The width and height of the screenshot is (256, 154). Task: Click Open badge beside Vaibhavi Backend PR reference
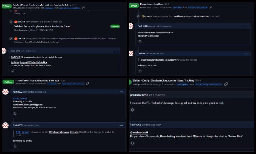point(115,26)
